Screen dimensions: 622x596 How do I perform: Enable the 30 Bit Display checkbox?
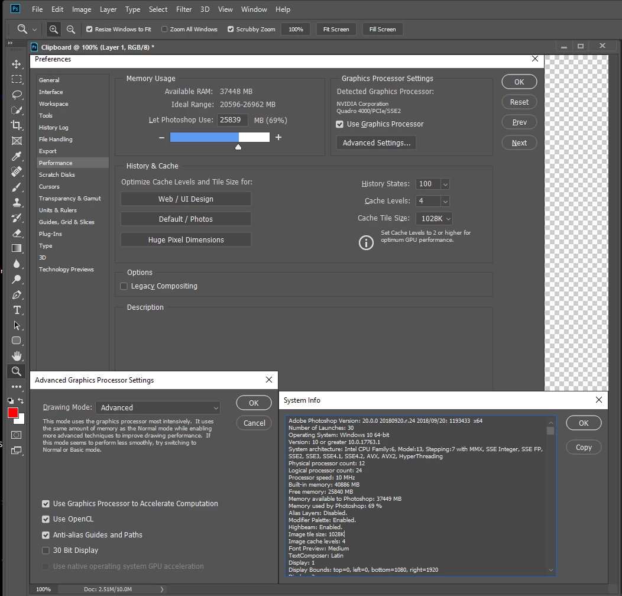[46, 550]
